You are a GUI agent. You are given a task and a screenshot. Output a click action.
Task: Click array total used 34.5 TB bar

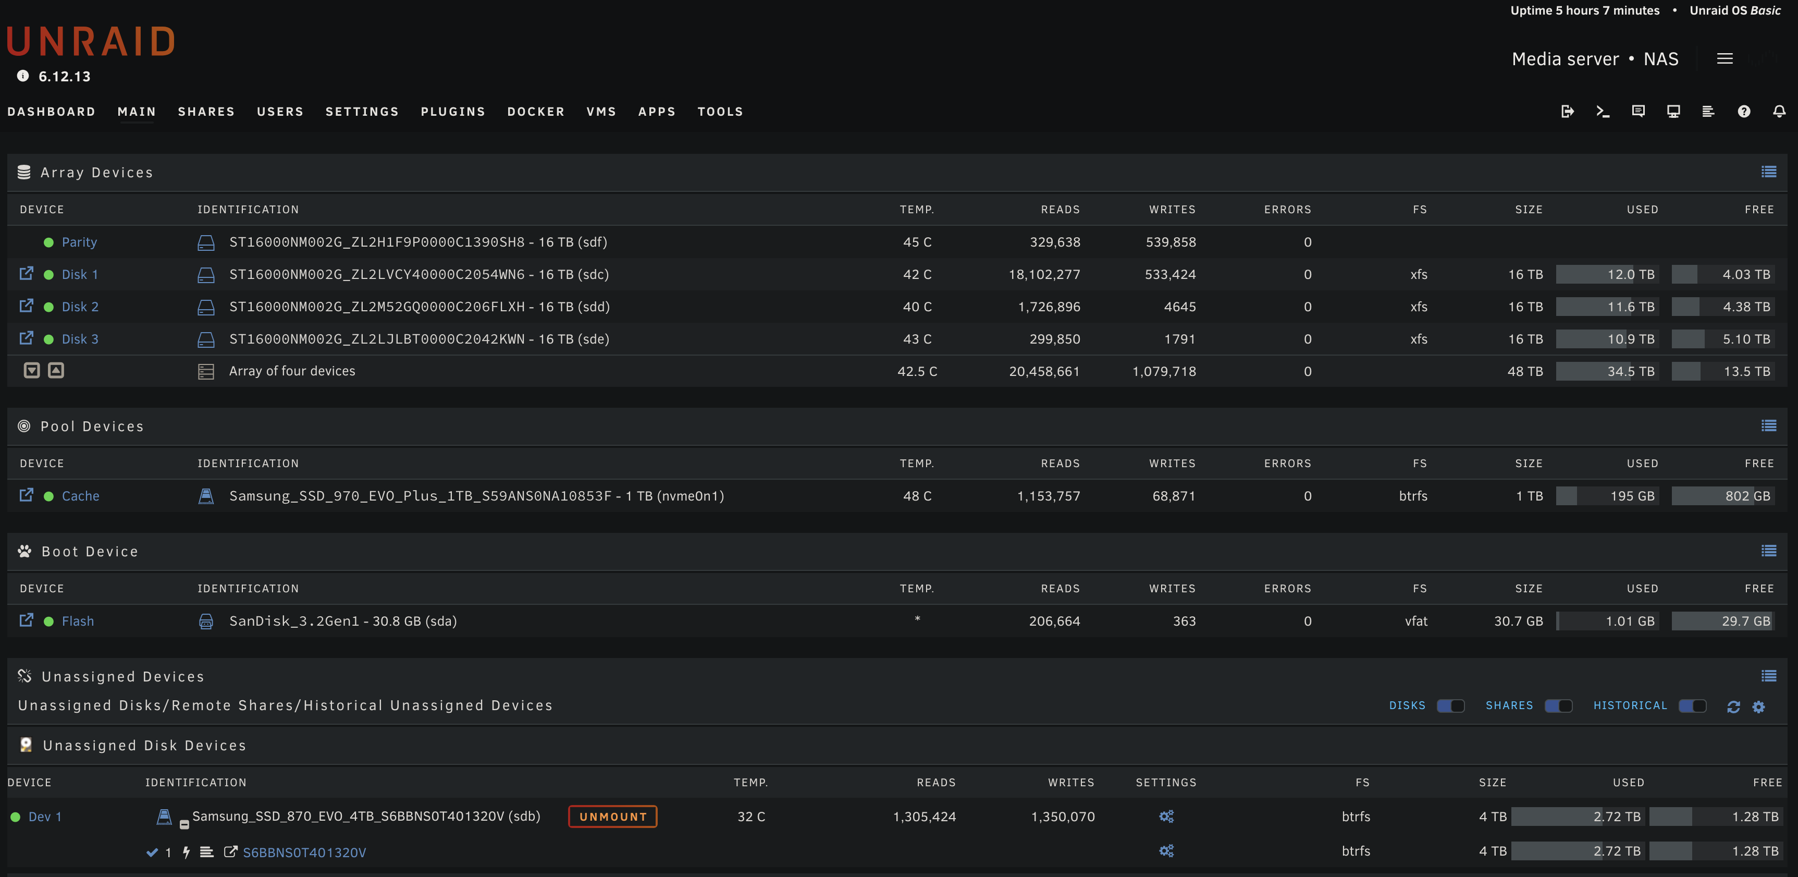pyautogui.click(x=1607, y=371)
